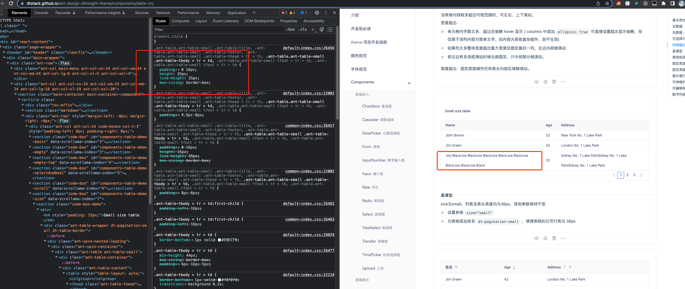Viewport: 685px width, 289px height.
Task: Toggle the .cls classes editor
Action: 302,29
